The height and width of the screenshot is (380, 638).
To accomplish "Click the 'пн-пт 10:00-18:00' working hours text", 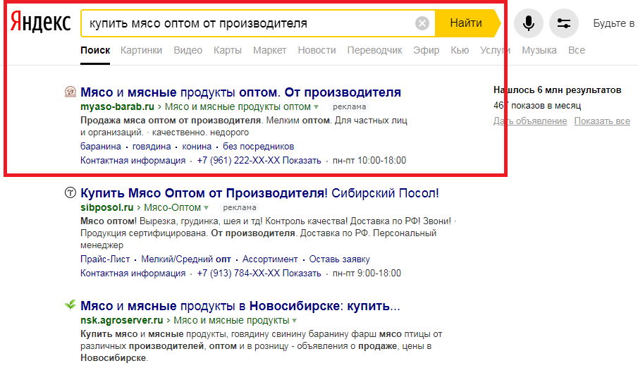I will [369, 161].
